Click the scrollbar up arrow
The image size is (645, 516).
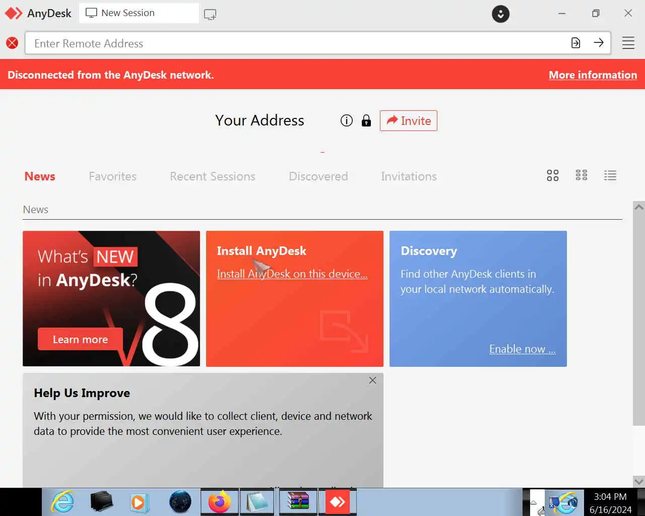click(639, 207)
